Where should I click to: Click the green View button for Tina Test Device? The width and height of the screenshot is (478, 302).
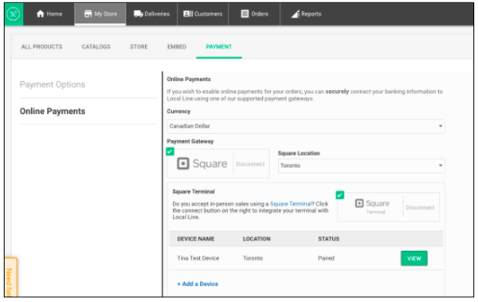(x=414, y=258)
